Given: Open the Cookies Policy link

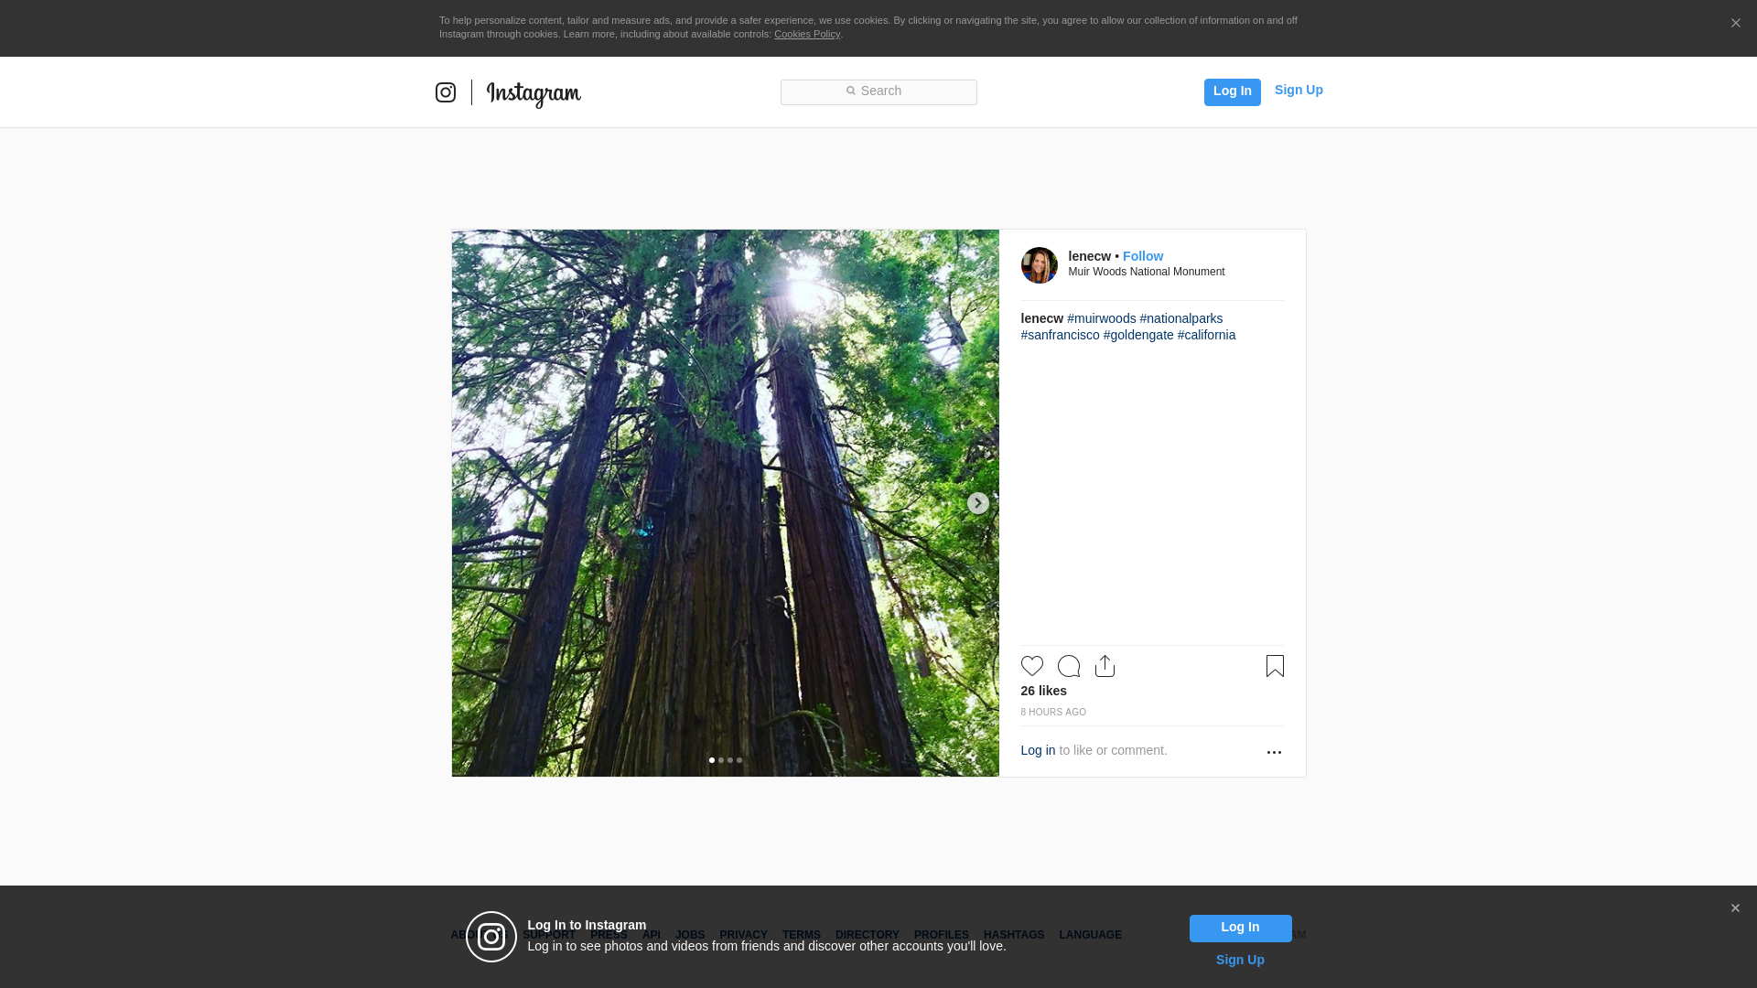Looking at the screenshot, I should [x=806, y=34].
